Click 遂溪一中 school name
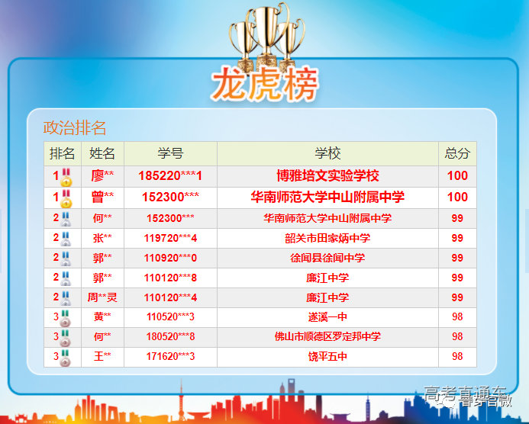This screenshot has width=529, height=424. (x=327, y=316)
